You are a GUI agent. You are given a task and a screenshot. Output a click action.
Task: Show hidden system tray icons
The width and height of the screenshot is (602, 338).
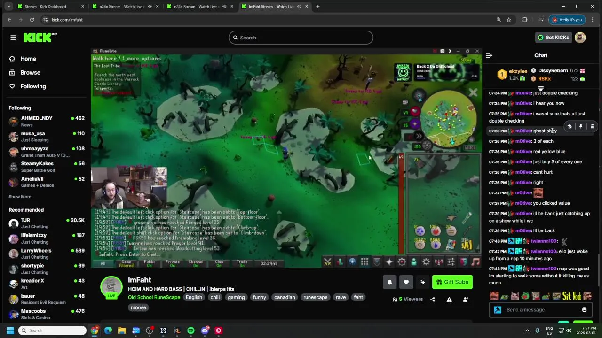tap(527, 330)
